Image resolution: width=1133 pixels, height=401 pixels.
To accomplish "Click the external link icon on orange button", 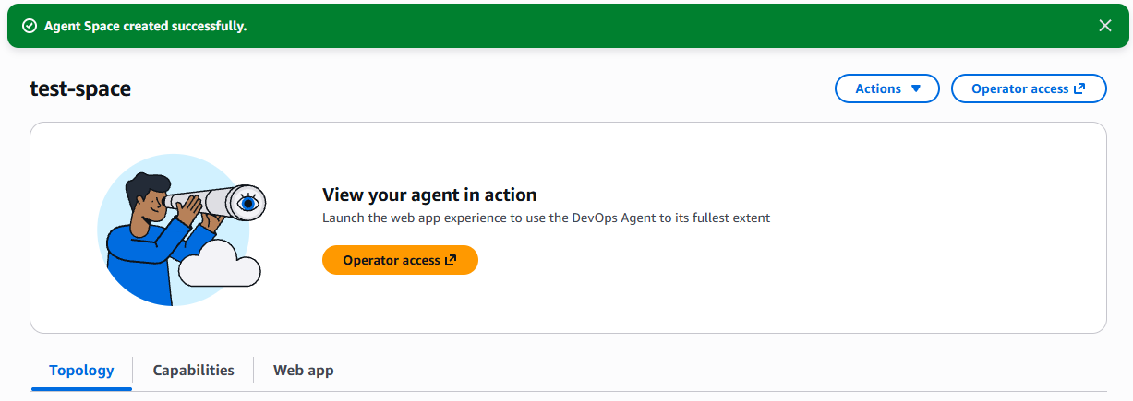I will pos(451,260).
